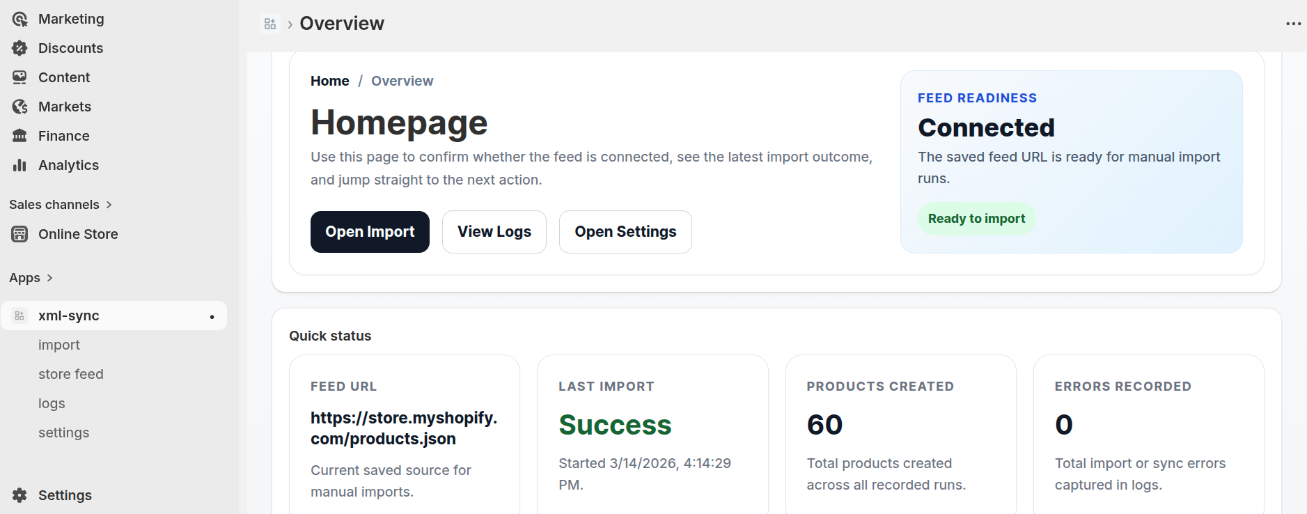1307x514 pixels.
Task: Click the FEED URL card label
Action: [343, 387]
